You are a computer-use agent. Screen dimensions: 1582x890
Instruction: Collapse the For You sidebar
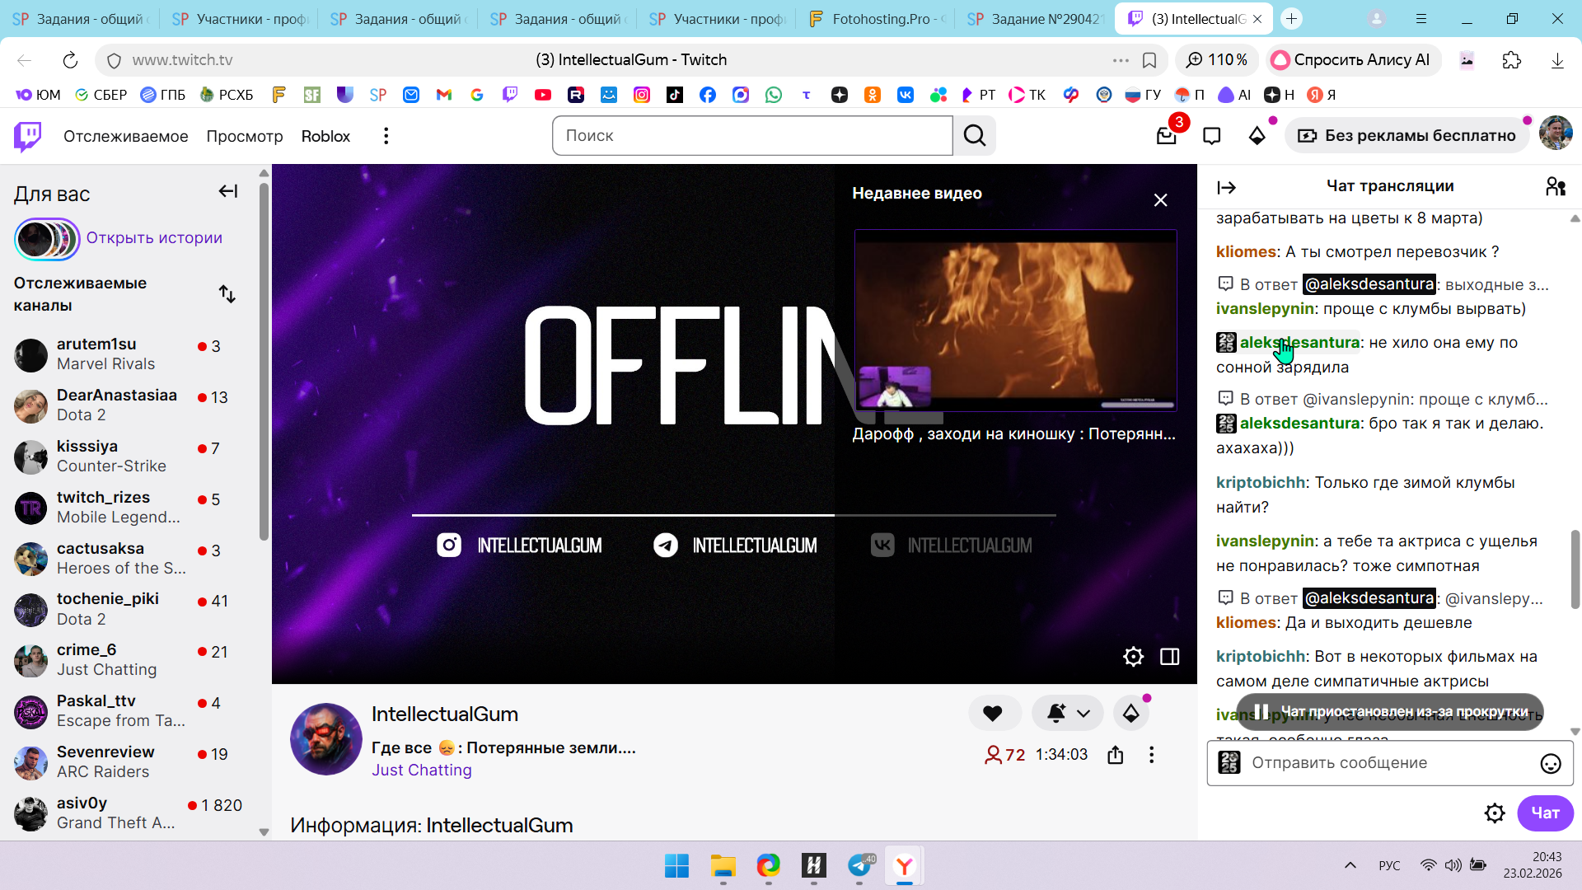228,191
